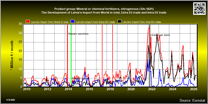Select "Latvia's import from Extra EU trade" label

coord(95,22)
